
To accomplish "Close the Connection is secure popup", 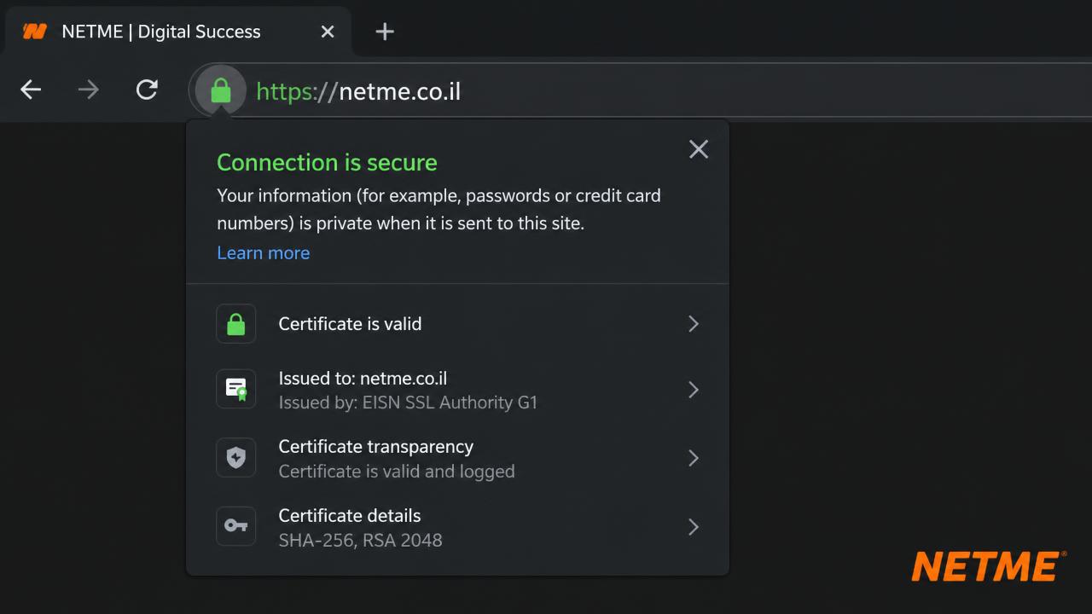I will click(699, 149).
